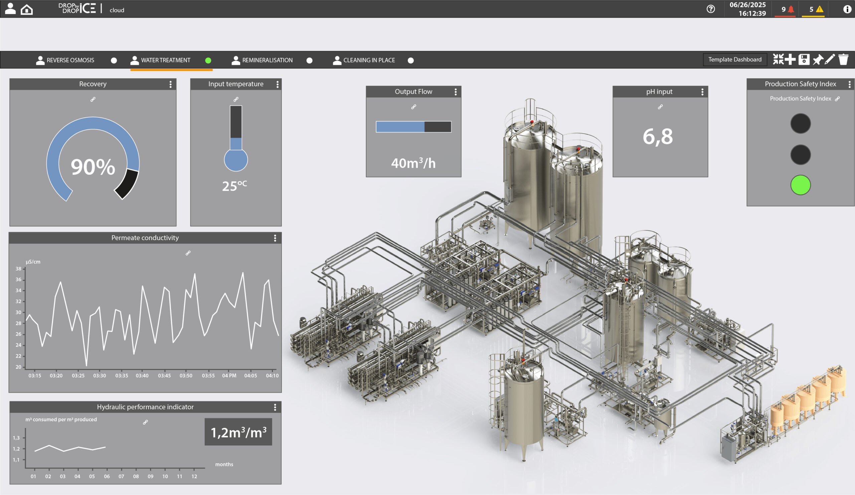Open the Recovery widget three-dot menu
This screenshot has height=495, width=855.
[x=170, y=84]
